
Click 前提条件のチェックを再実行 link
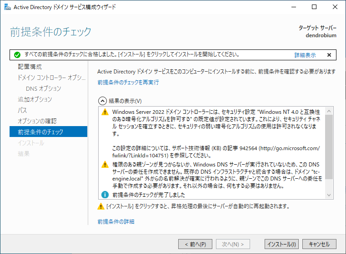[x=128, y=82]
